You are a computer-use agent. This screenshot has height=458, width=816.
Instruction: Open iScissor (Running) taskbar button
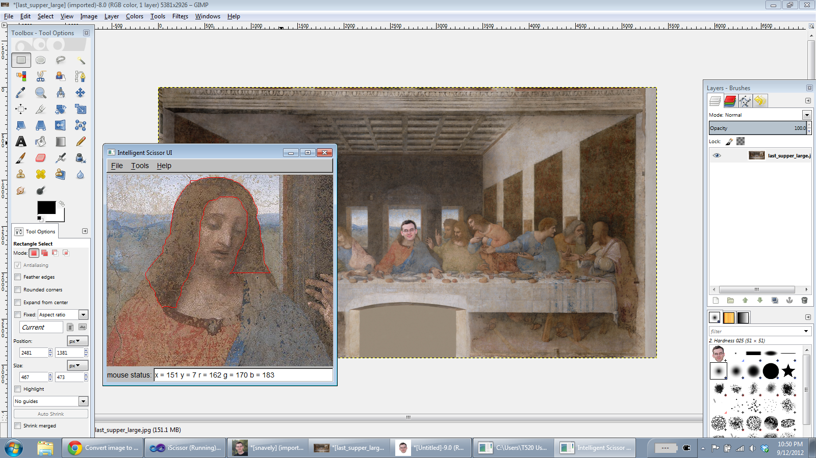coord(186,448)
